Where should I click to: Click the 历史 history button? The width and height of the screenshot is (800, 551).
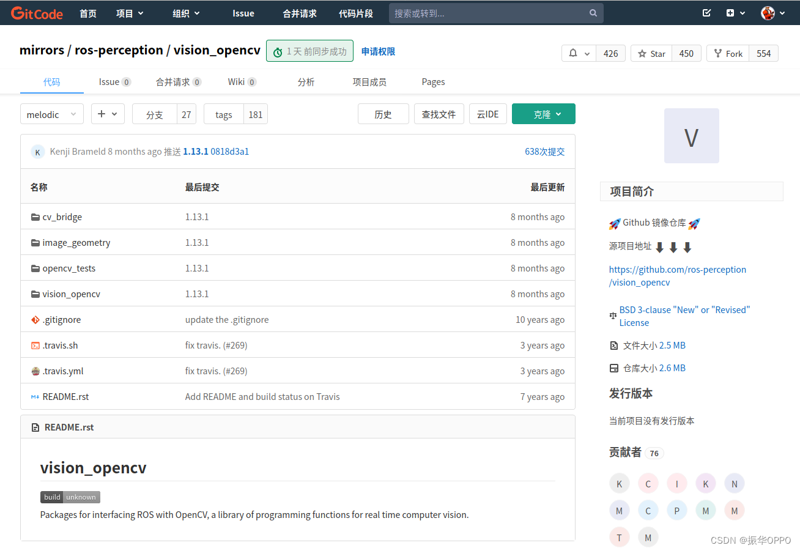(383, 114)
